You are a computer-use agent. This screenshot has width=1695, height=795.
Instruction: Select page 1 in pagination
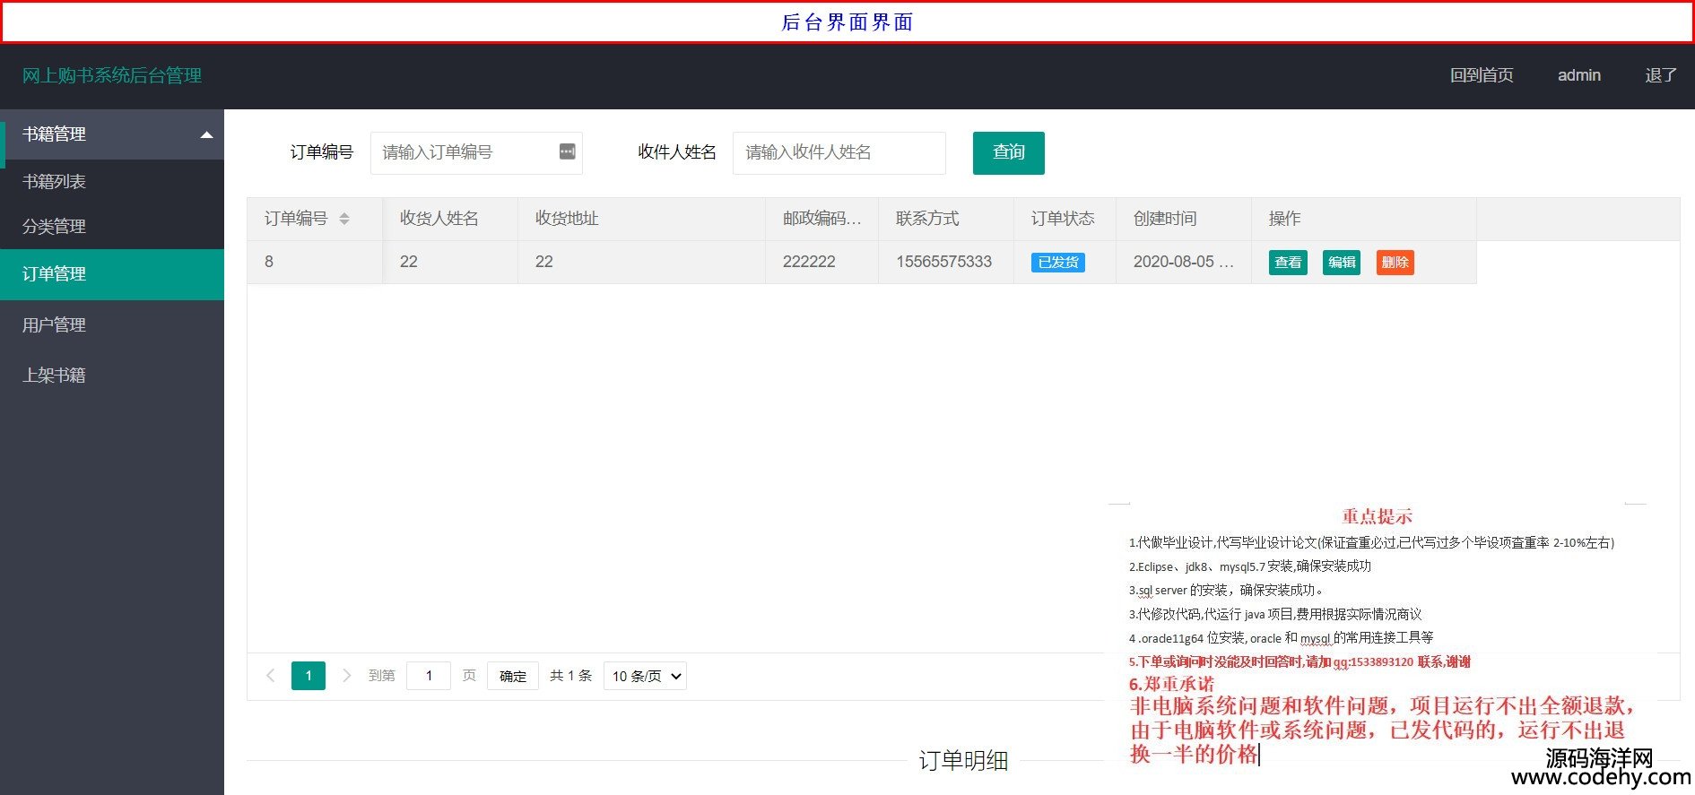coord(309,676)
